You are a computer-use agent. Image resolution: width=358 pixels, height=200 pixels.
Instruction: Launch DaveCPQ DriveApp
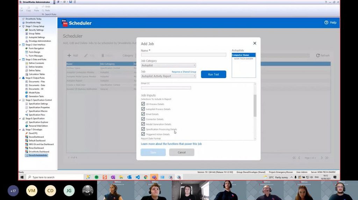tap(33, 133)
